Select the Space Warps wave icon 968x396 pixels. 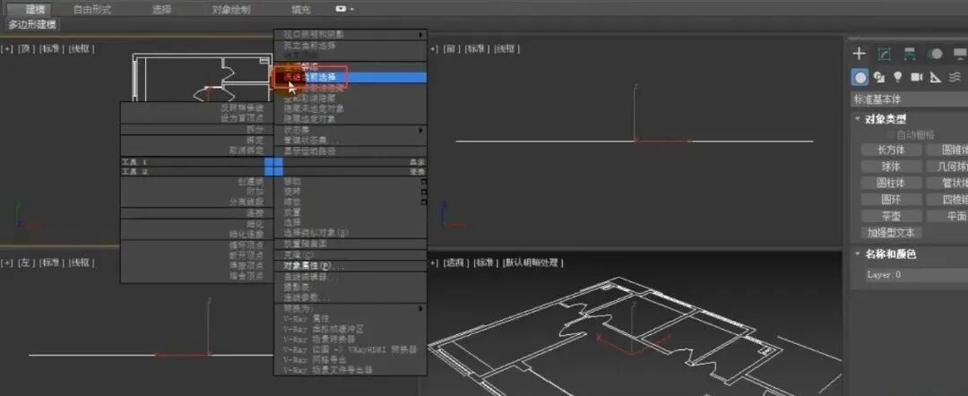click(x=955, y=77)
